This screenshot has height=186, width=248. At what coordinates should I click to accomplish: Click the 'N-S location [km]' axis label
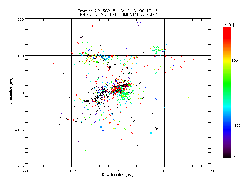pyautogui.click(x=11, y=93)
